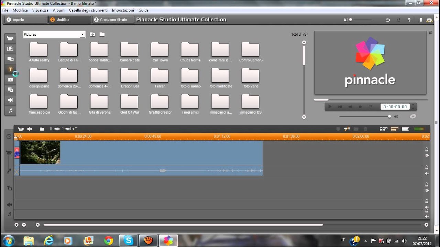
Task: Switch to Text list view
Action: tap(406, 129)
